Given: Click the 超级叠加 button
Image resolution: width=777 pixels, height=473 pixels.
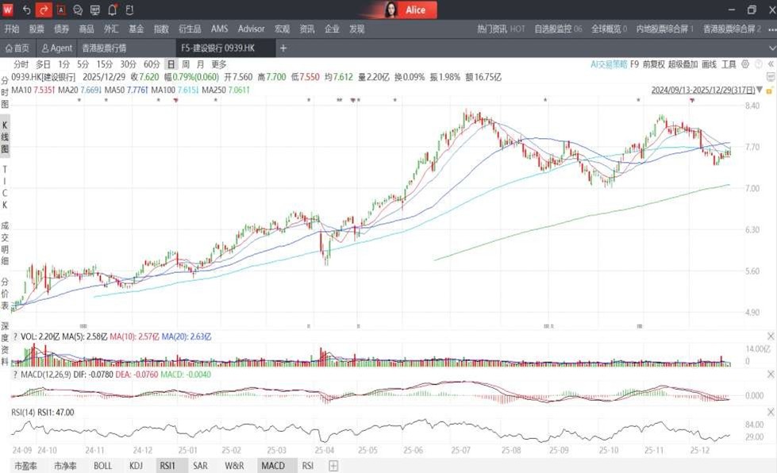Looking at the screenshot, I should [683, 64].
